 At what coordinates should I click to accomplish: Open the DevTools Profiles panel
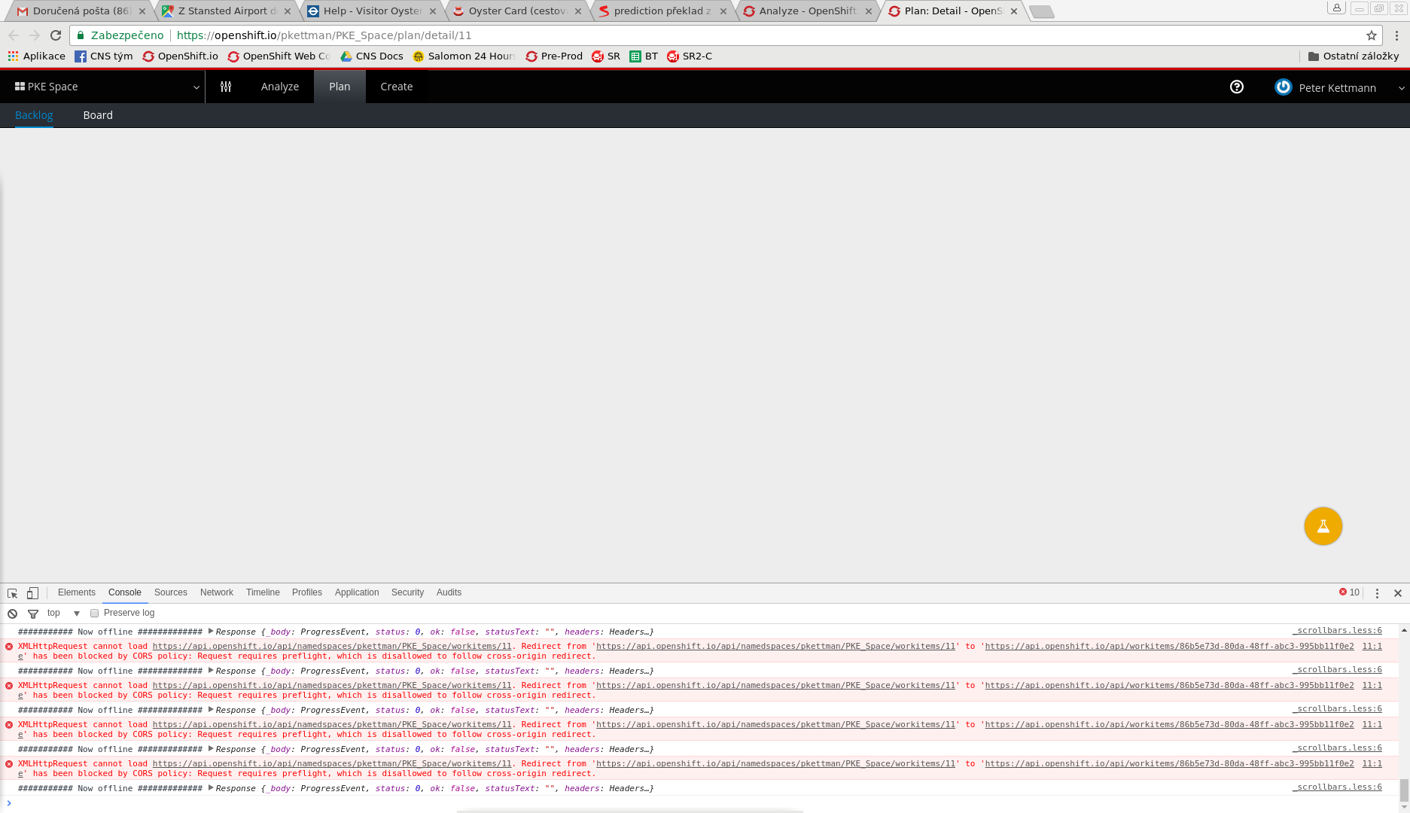307,592
